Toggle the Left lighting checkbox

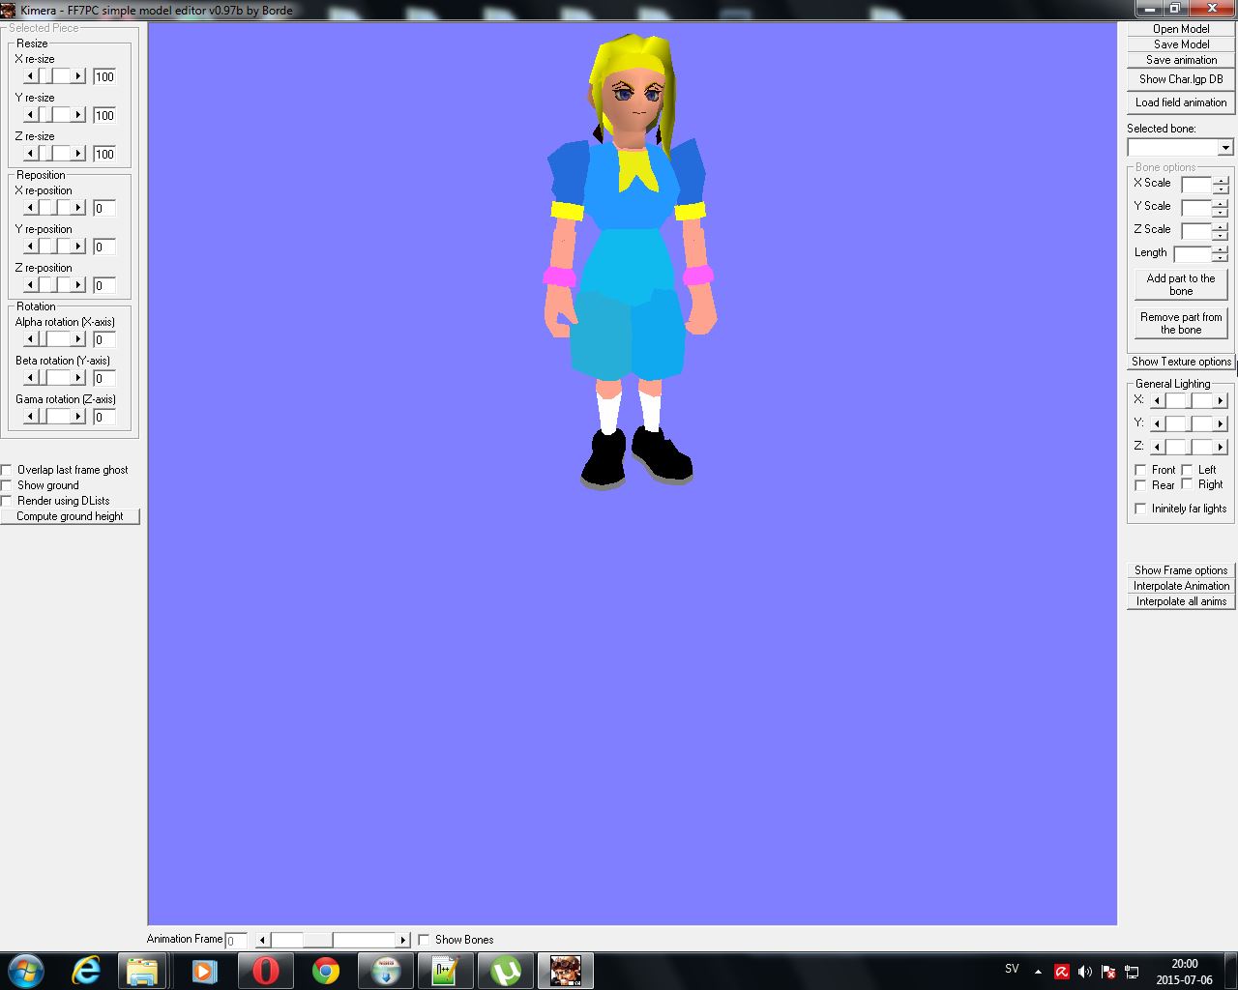(x=1187, y=470)
